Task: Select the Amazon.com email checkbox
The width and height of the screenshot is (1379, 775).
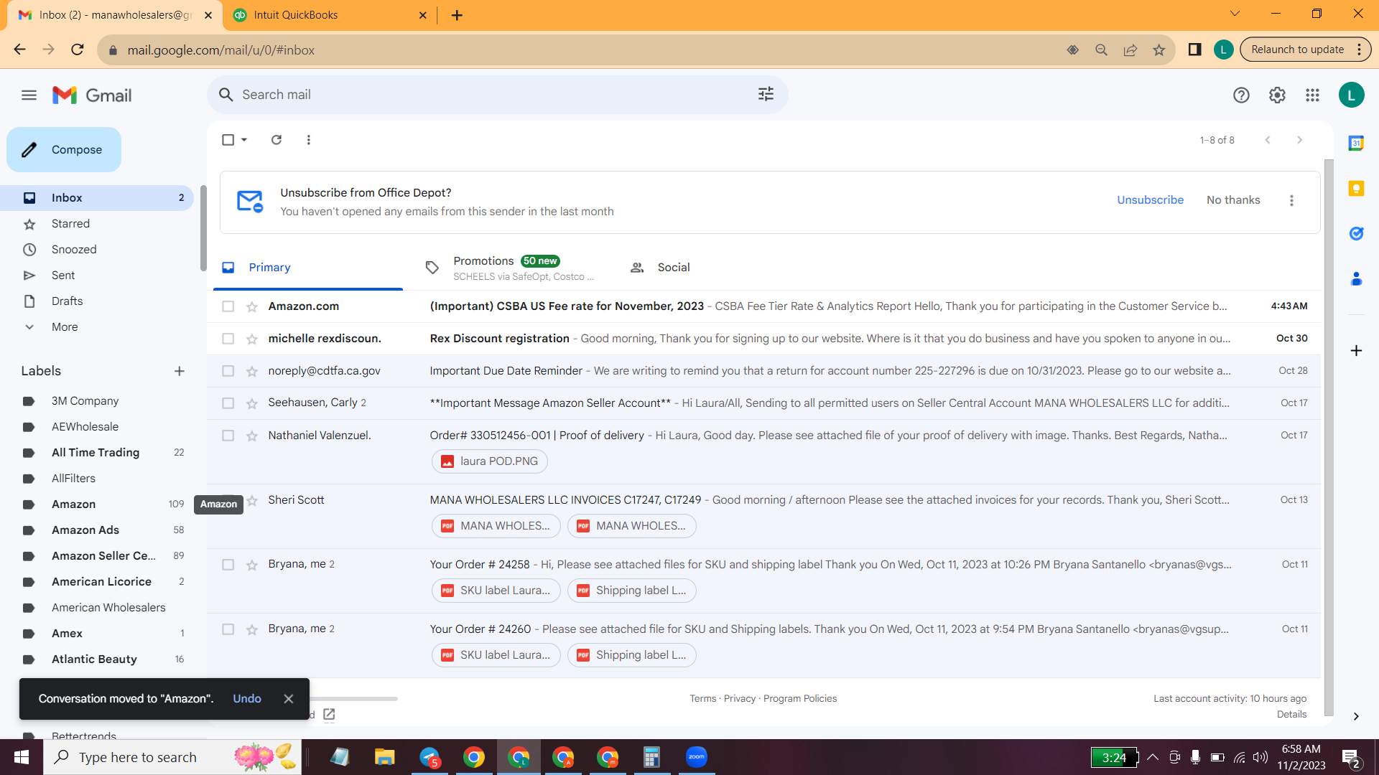Action: (x=228, y=306)
